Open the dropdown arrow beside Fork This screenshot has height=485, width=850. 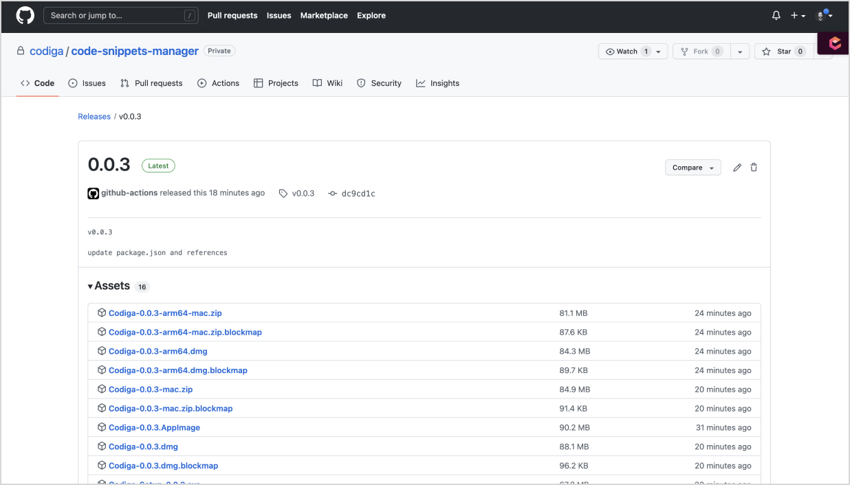740,52
